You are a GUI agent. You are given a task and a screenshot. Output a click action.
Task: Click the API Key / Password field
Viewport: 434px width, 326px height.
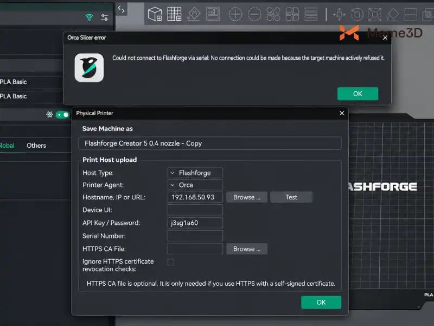coord(195,223)
